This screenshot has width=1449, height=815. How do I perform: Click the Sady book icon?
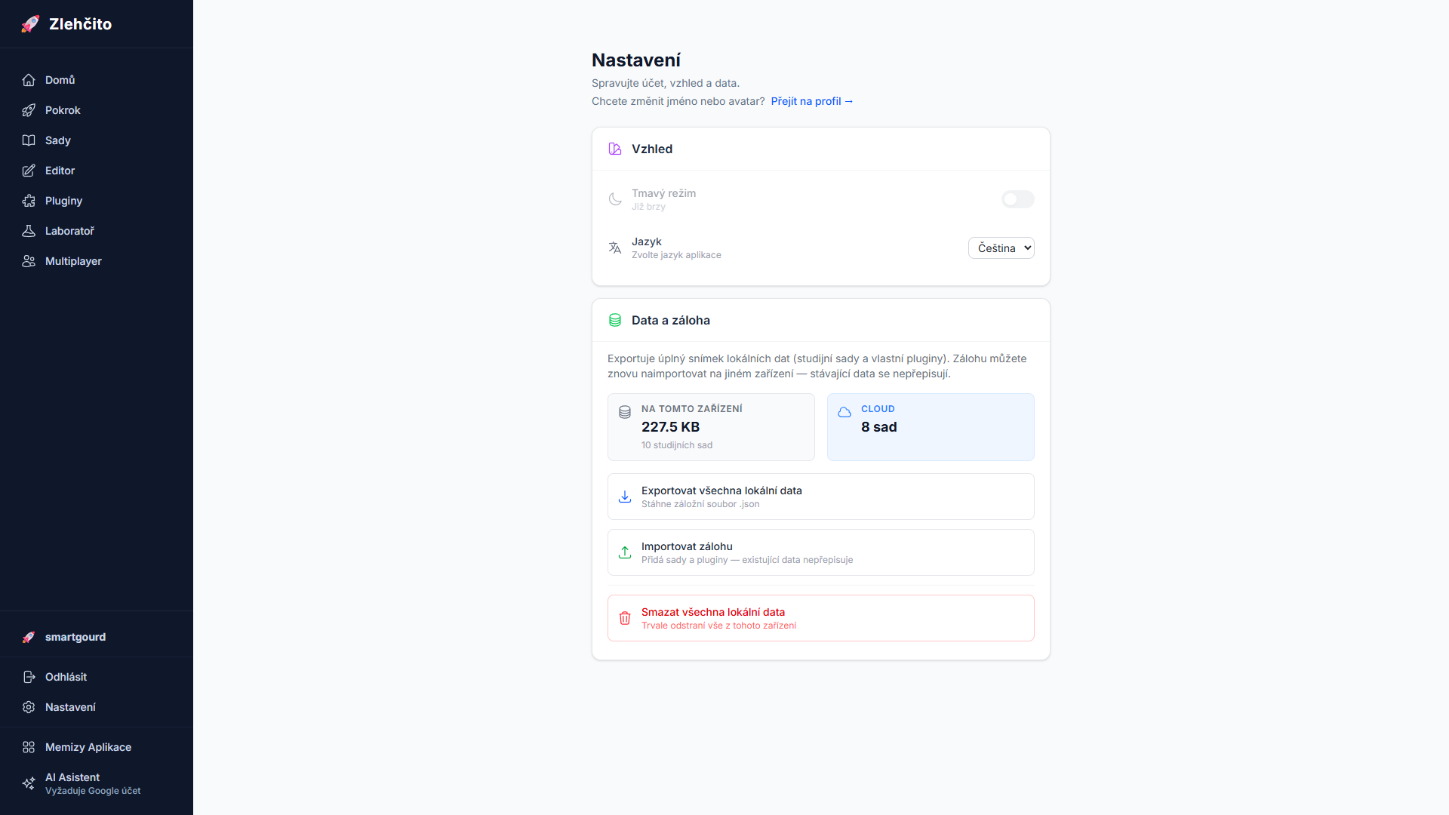click(x=29, y=140)
